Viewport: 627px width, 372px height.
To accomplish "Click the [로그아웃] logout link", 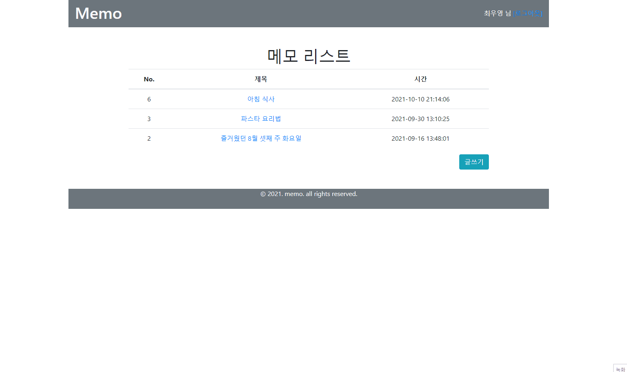I will tap(528, 13).
